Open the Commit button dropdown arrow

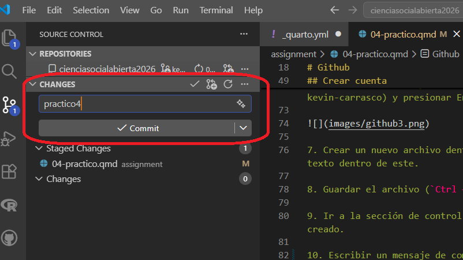point(243,128)
